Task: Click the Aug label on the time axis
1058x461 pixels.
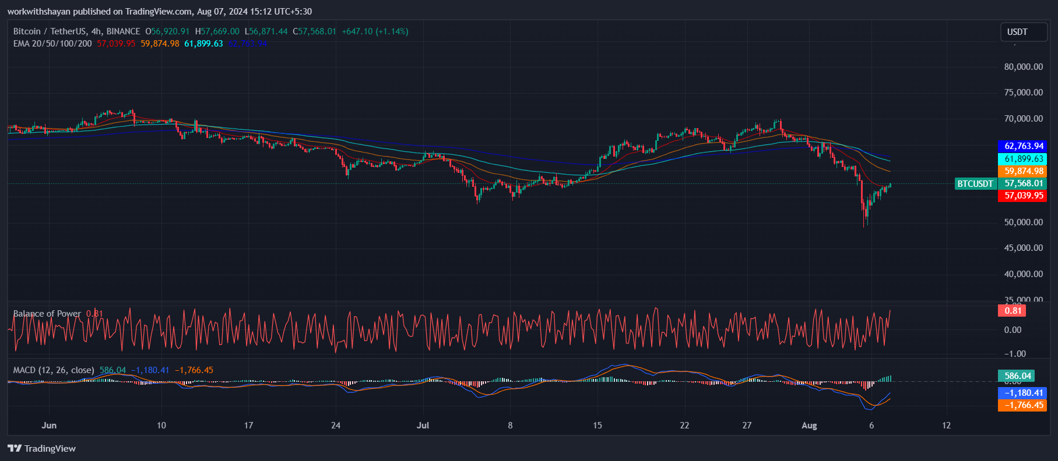Action: tap(809, 425)
